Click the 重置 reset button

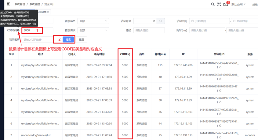(x=82, y=39)
